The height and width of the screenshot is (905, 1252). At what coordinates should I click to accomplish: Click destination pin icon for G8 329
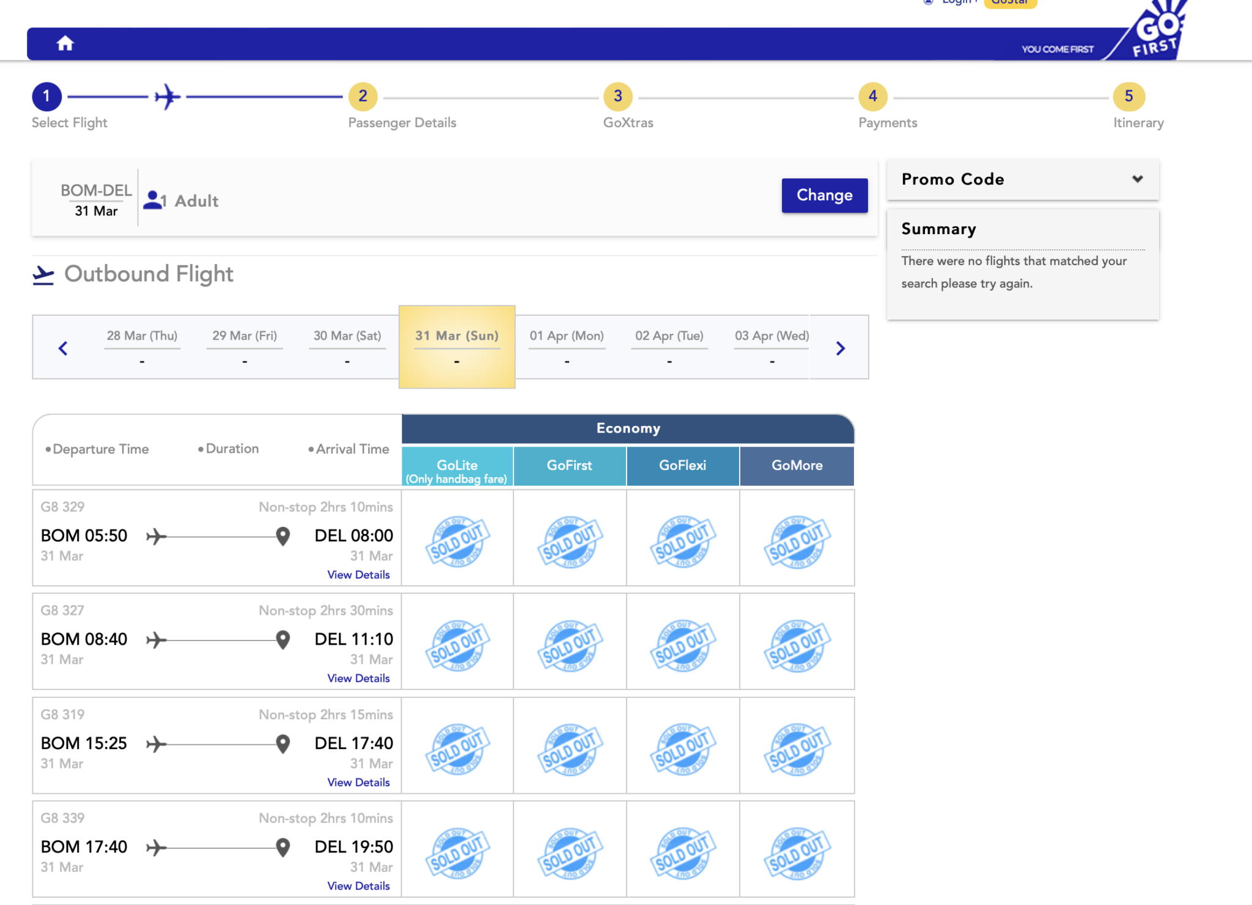(x=282, y=536)
